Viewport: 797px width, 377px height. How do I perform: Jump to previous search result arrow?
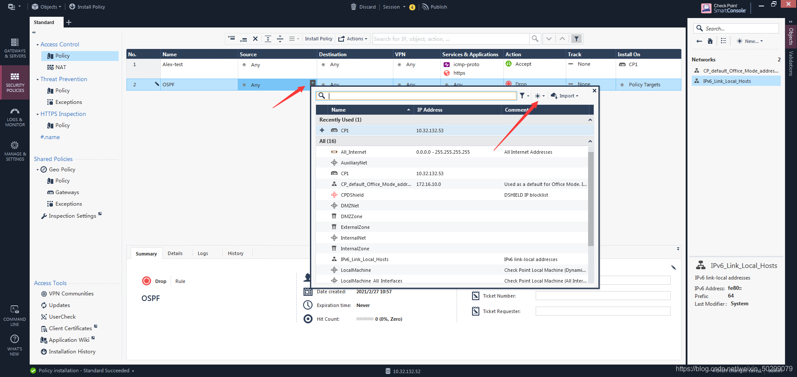562,39
